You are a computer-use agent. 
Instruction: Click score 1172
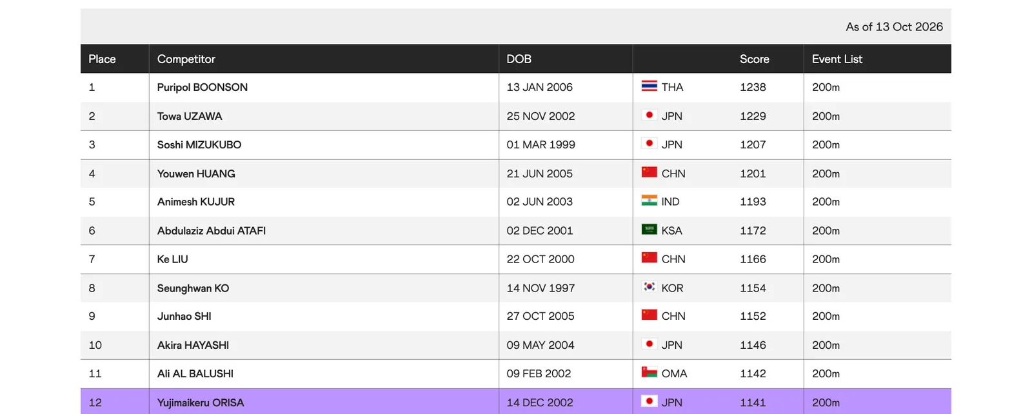(753, 230)
